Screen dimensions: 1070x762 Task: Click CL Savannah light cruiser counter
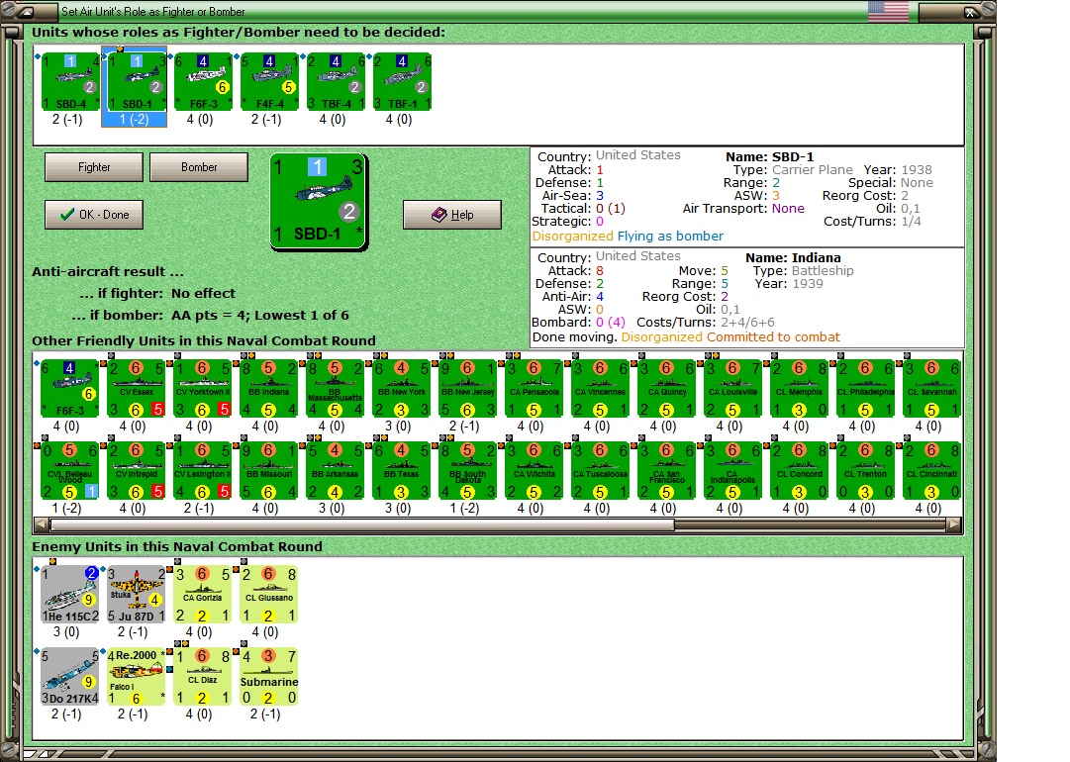tap(930, 389)
